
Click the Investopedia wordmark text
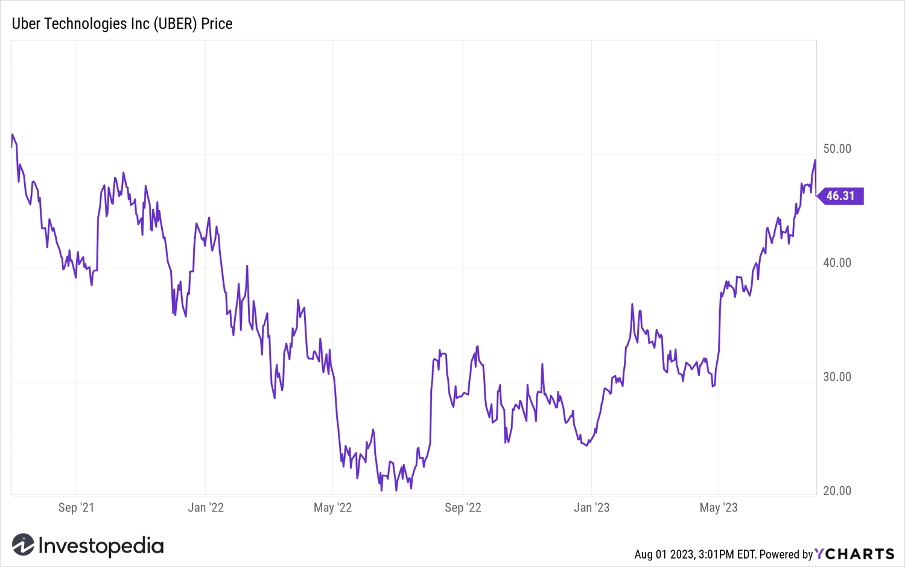point(101,546)
